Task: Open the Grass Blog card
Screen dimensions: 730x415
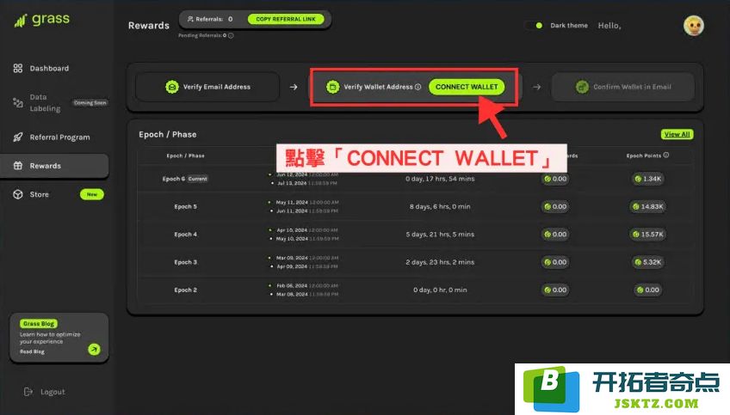Action: pyautogui.click(x=59, y=338)
